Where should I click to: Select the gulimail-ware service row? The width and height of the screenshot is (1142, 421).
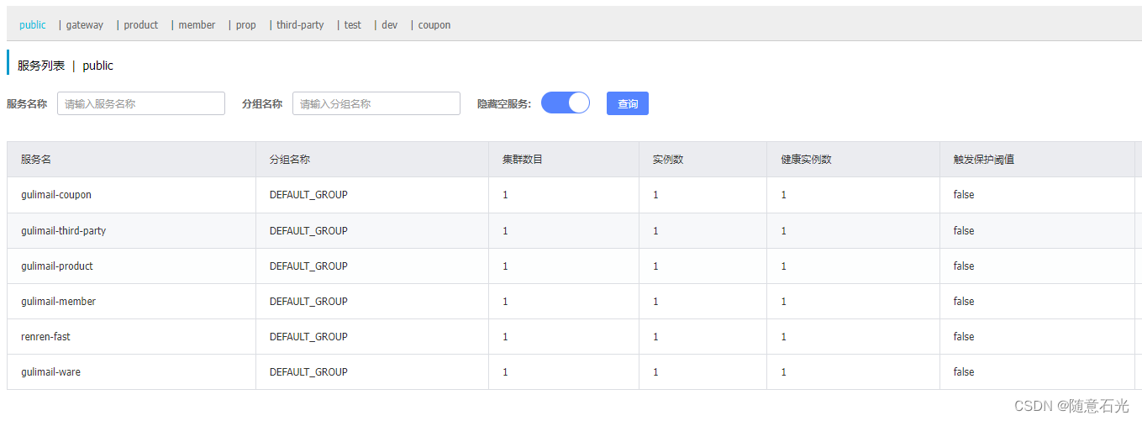pos(571,371)
